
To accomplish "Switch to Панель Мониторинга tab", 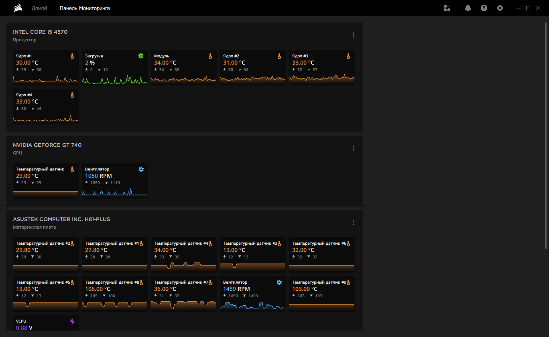I will coord(85,8).
